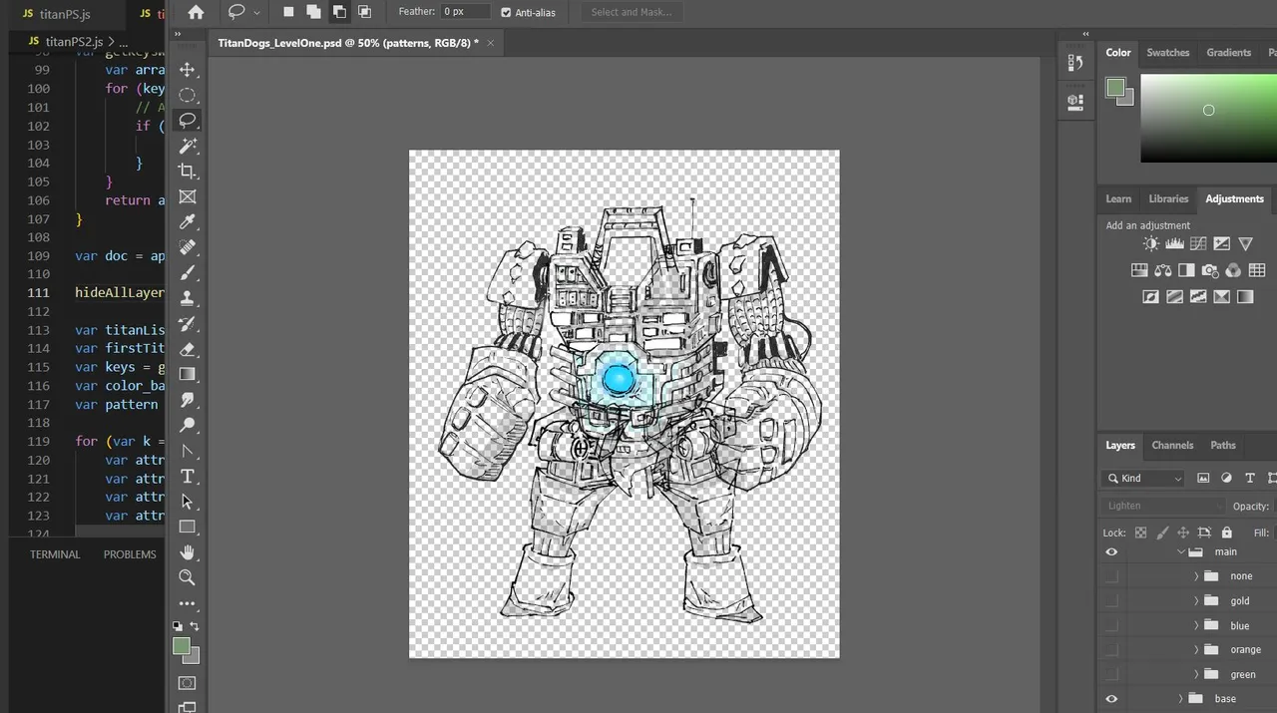The image size is (1277, 713).
Task: Choose Intersect with Selection mode
Action: pyautogui.click(x=364, y=12)
